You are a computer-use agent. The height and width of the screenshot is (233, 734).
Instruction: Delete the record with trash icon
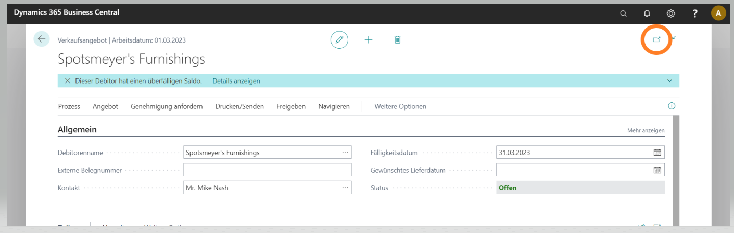pos(398,40)
